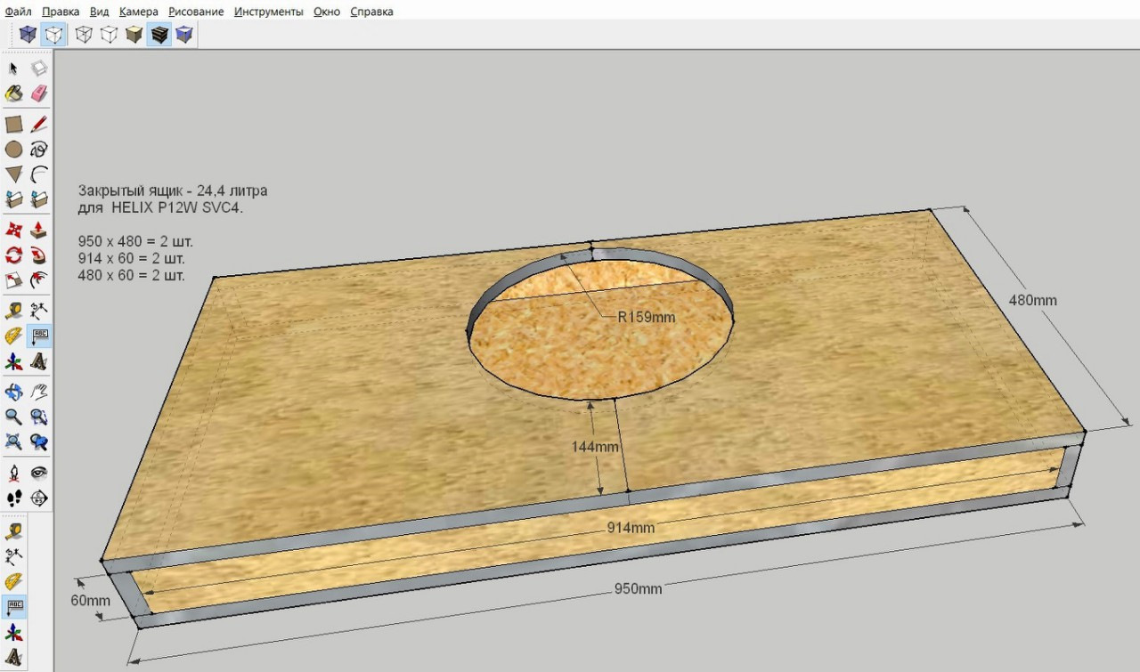Image resolution: width=1140 pixels, height=672 pixels.
Task: Click Axes tool in the two-column toolbar
Action: click(x=14, y=360)
